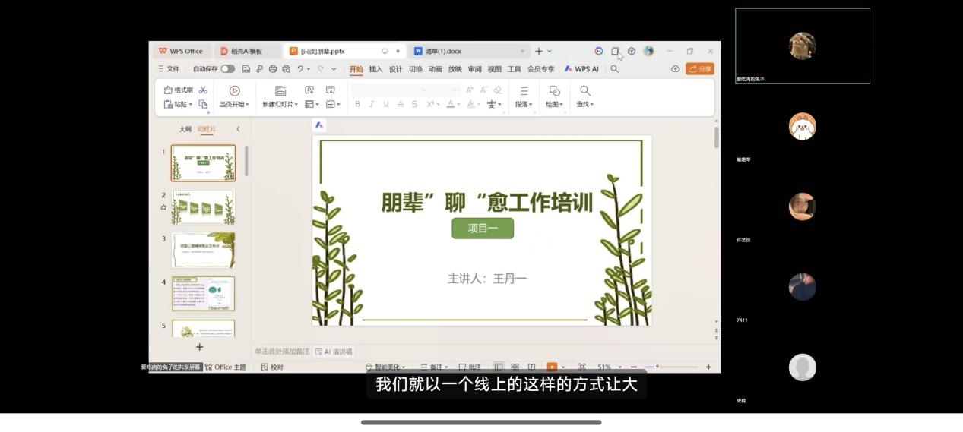Switch to the 大纲 outline pane tab

click(x=185, y=129)
